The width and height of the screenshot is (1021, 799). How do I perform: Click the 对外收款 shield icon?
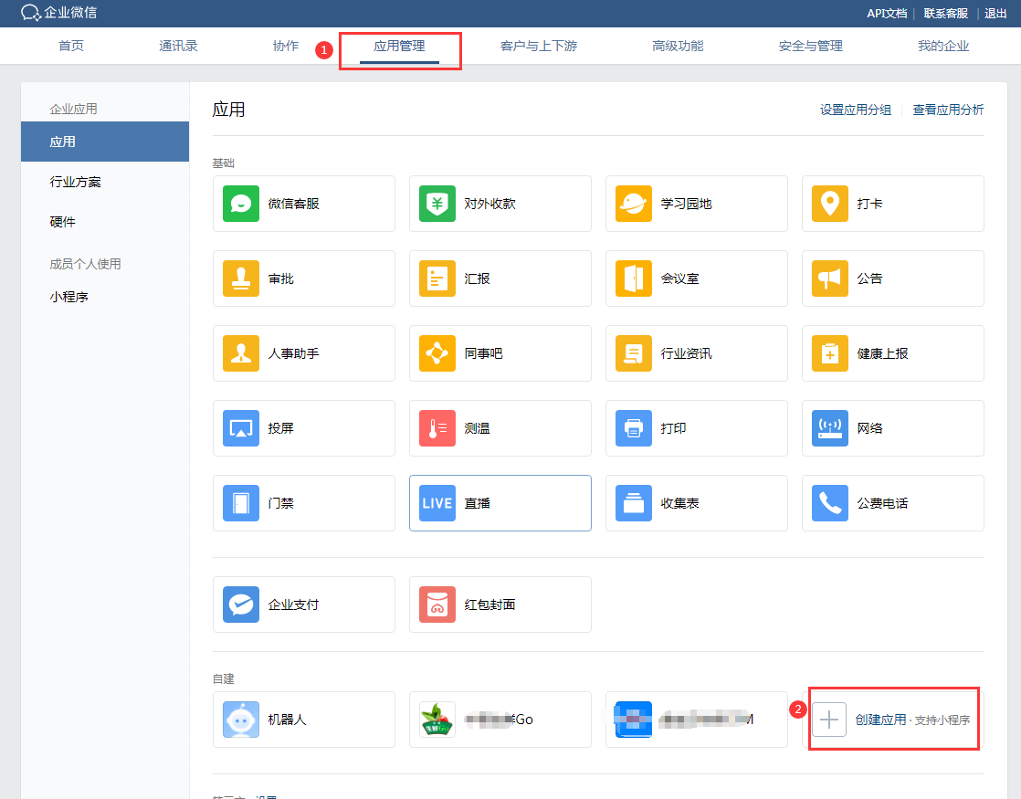[437, 204]
